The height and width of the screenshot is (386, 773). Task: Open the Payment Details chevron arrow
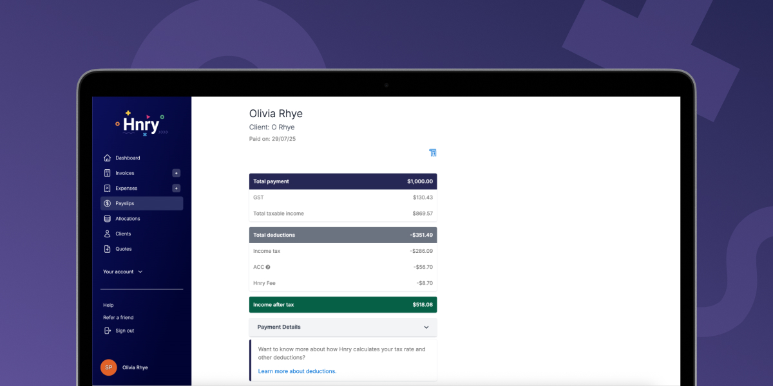point(426,327)
